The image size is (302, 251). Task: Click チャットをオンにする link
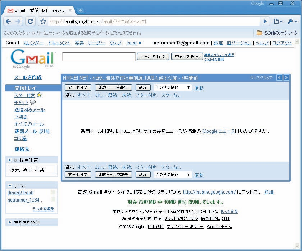(181, 218)
